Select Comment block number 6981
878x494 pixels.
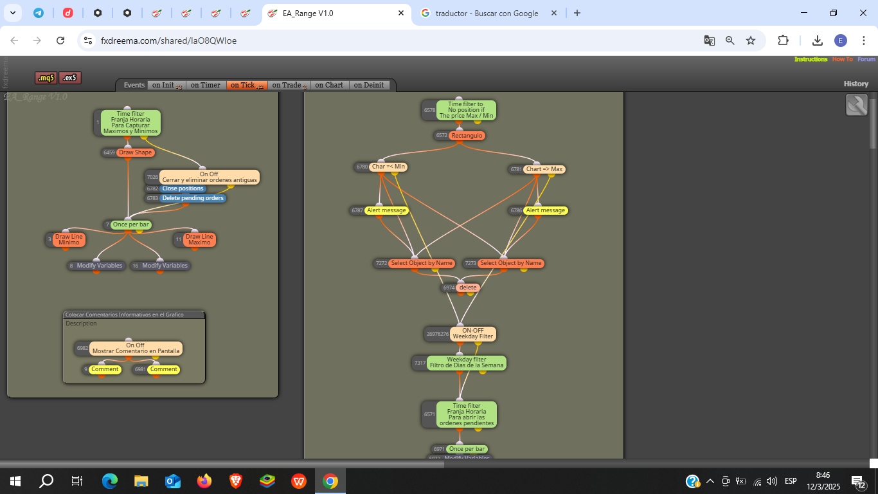[164, 369]
